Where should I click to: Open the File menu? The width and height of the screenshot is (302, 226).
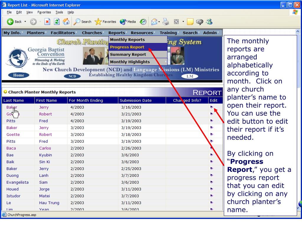coord(9,12)
